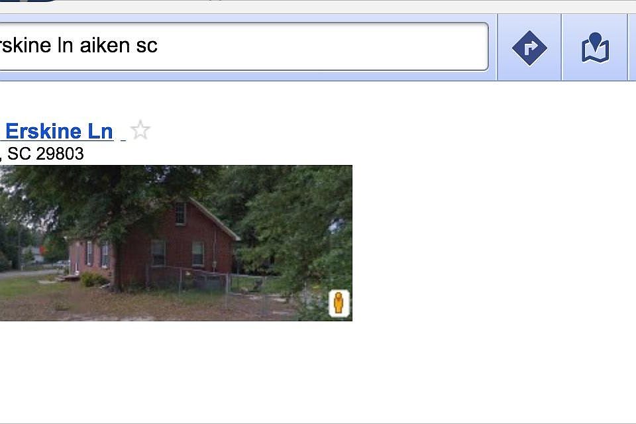Click the blue toolbar button with turn arrow
The width and height of the screenshot is (636, 424).
[x=529, y=48]
